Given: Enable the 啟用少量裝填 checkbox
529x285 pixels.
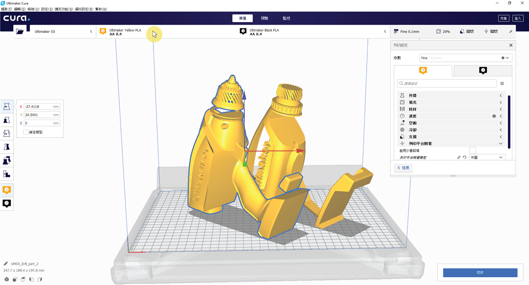Looking at the screenshot, I should [472, 150].
